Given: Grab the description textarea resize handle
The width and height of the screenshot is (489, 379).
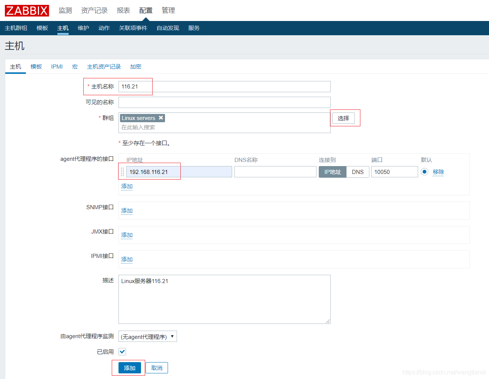Looking at the screenshot, I should point(328,321).
